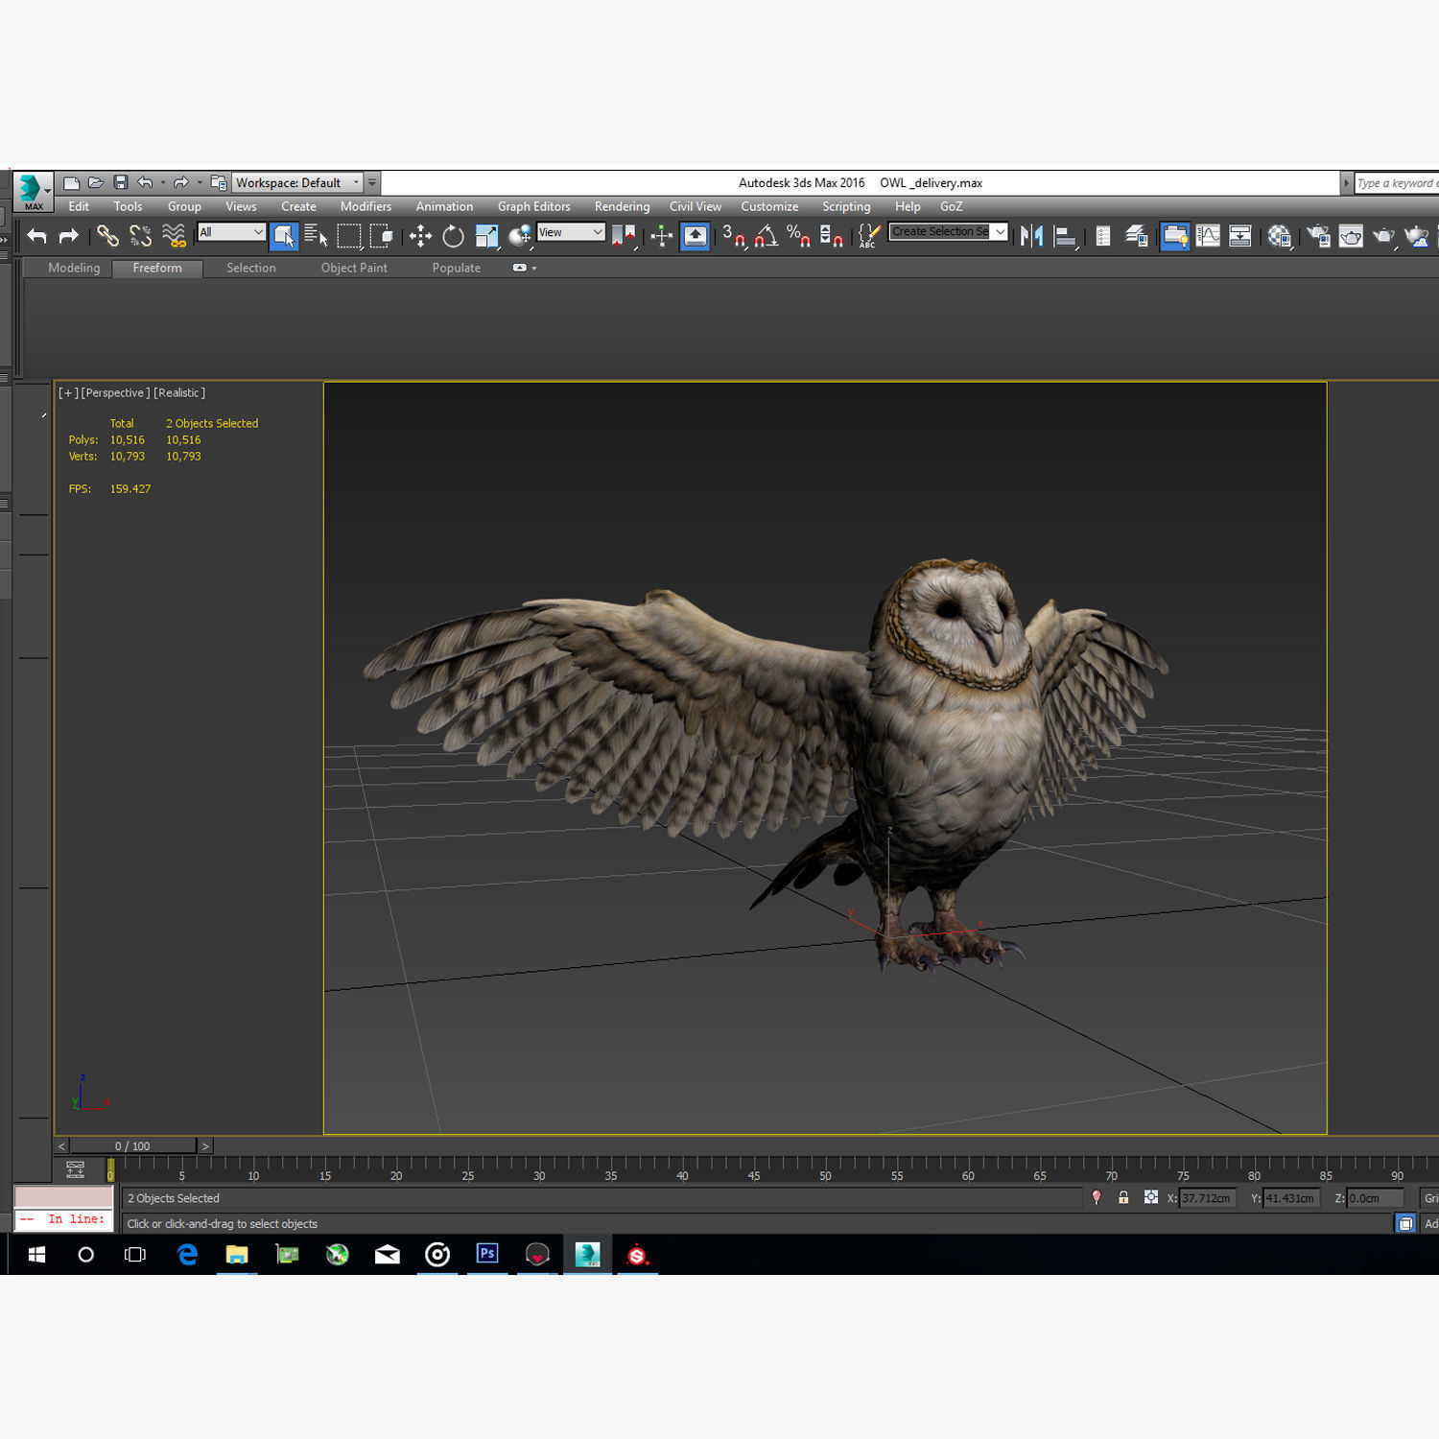Open the Graph Editors menu
The width and height of the screenshot is (1439, 1439).
[533, 206]
